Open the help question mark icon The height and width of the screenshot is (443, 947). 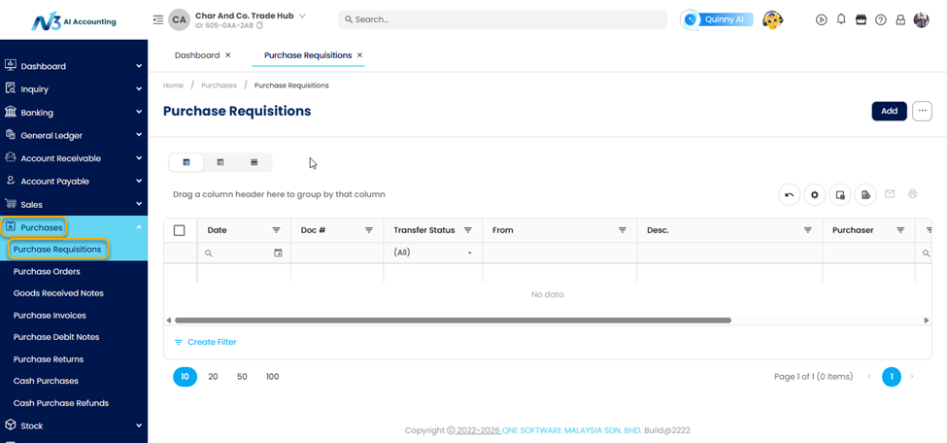[881, 20]
